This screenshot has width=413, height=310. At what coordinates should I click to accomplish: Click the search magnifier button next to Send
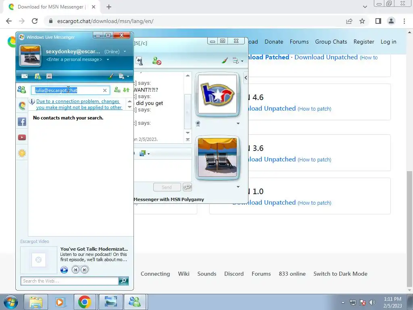187,187
